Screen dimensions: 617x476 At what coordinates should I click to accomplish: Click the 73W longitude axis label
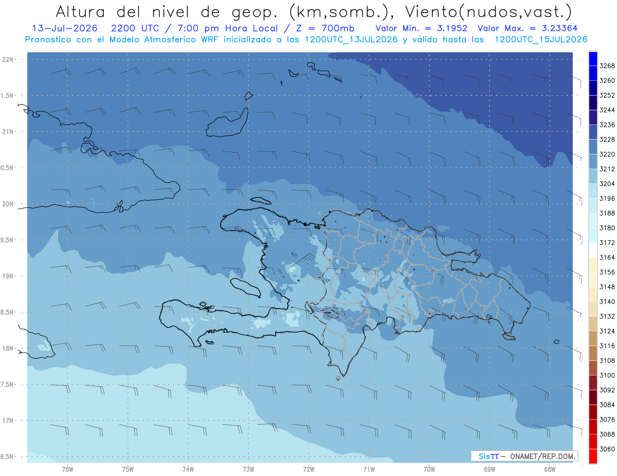pyautogui.click(x=248, y=469)
